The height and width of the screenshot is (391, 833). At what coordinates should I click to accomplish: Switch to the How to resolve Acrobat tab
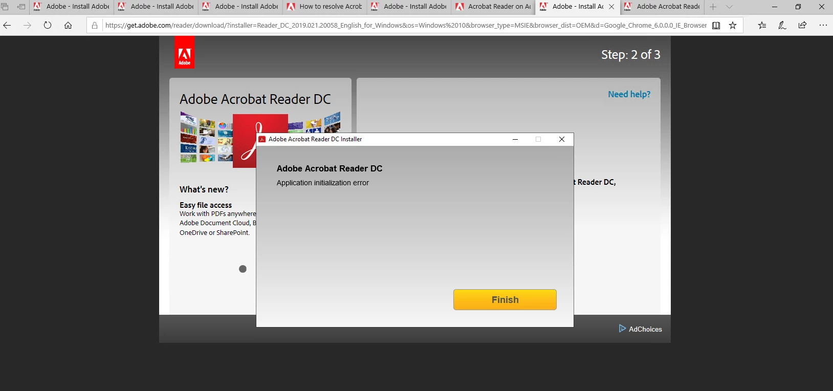tap(324, 7)
